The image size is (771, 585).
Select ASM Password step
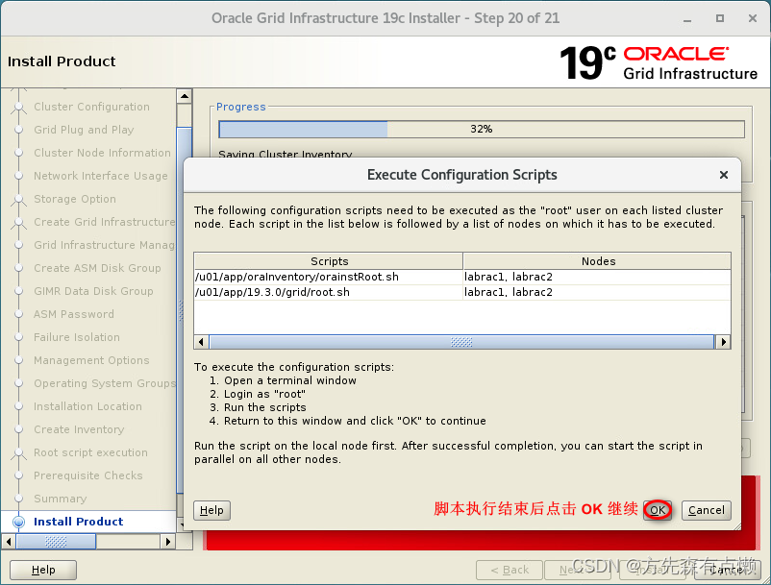coord(74,314)
